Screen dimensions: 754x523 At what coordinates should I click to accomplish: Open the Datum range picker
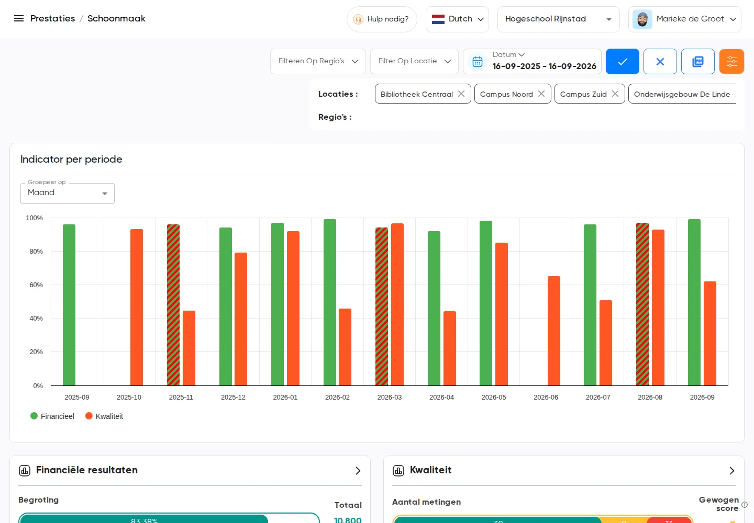coord(533,62)
